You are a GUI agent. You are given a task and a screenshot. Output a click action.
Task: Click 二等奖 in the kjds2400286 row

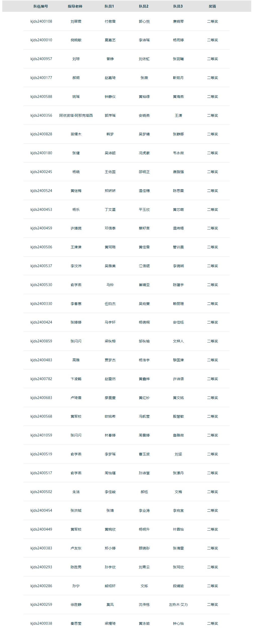pyautogui.click(x=213, y=586)
